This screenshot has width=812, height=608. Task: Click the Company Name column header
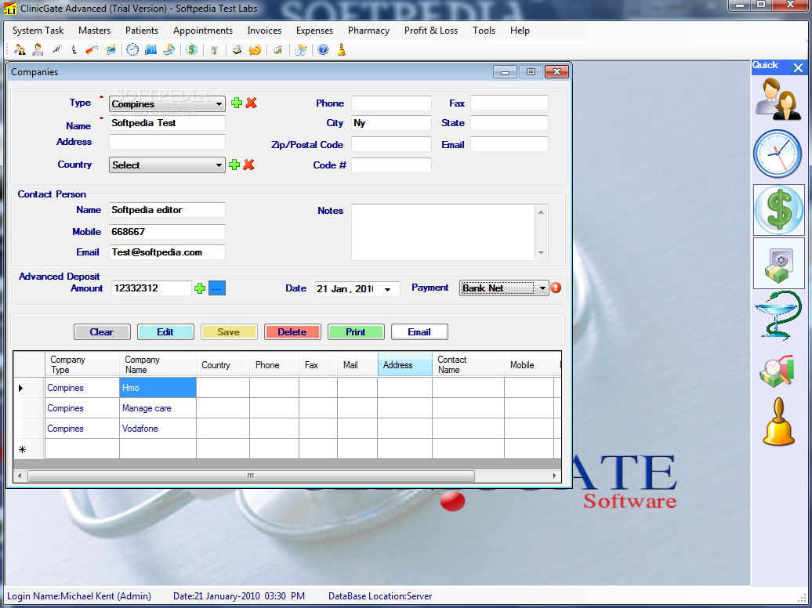click(x=158, y=364)
